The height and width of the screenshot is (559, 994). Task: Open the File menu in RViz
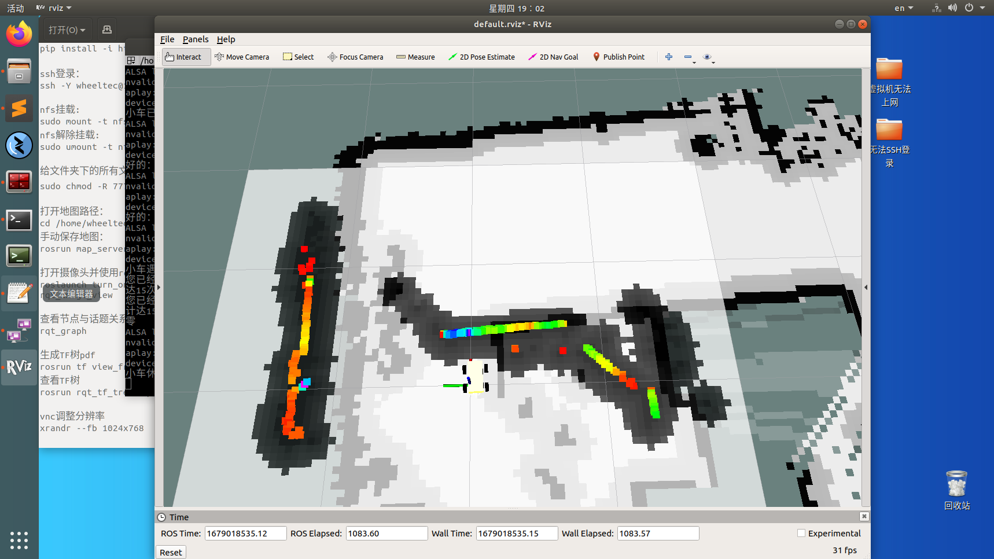click(167, 39)
